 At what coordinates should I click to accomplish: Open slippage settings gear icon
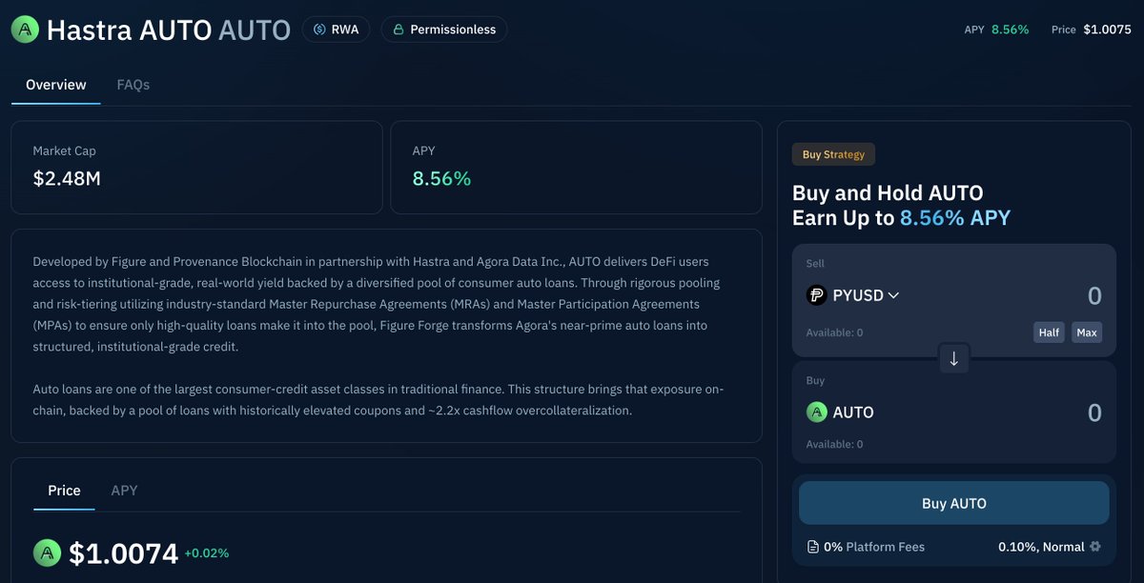pos(1095,547)
